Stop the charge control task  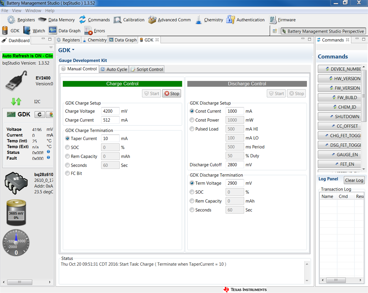171,93
